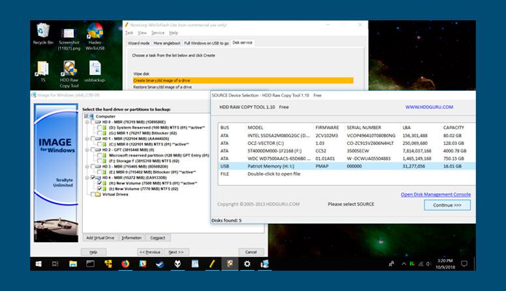Open the Service menu in WinToFlash
This screenshot has width=506, height=291.
coord(158,33)
